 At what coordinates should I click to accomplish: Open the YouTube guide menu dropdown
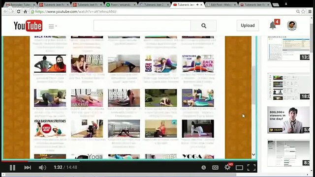click(x=53, y=26)
